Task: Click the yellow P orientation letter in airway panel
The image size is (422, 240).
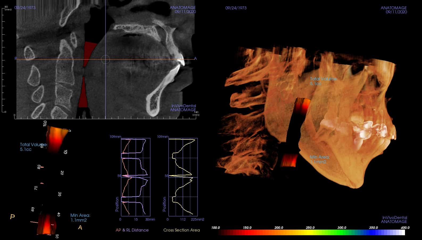Action: tap(12, 217)
